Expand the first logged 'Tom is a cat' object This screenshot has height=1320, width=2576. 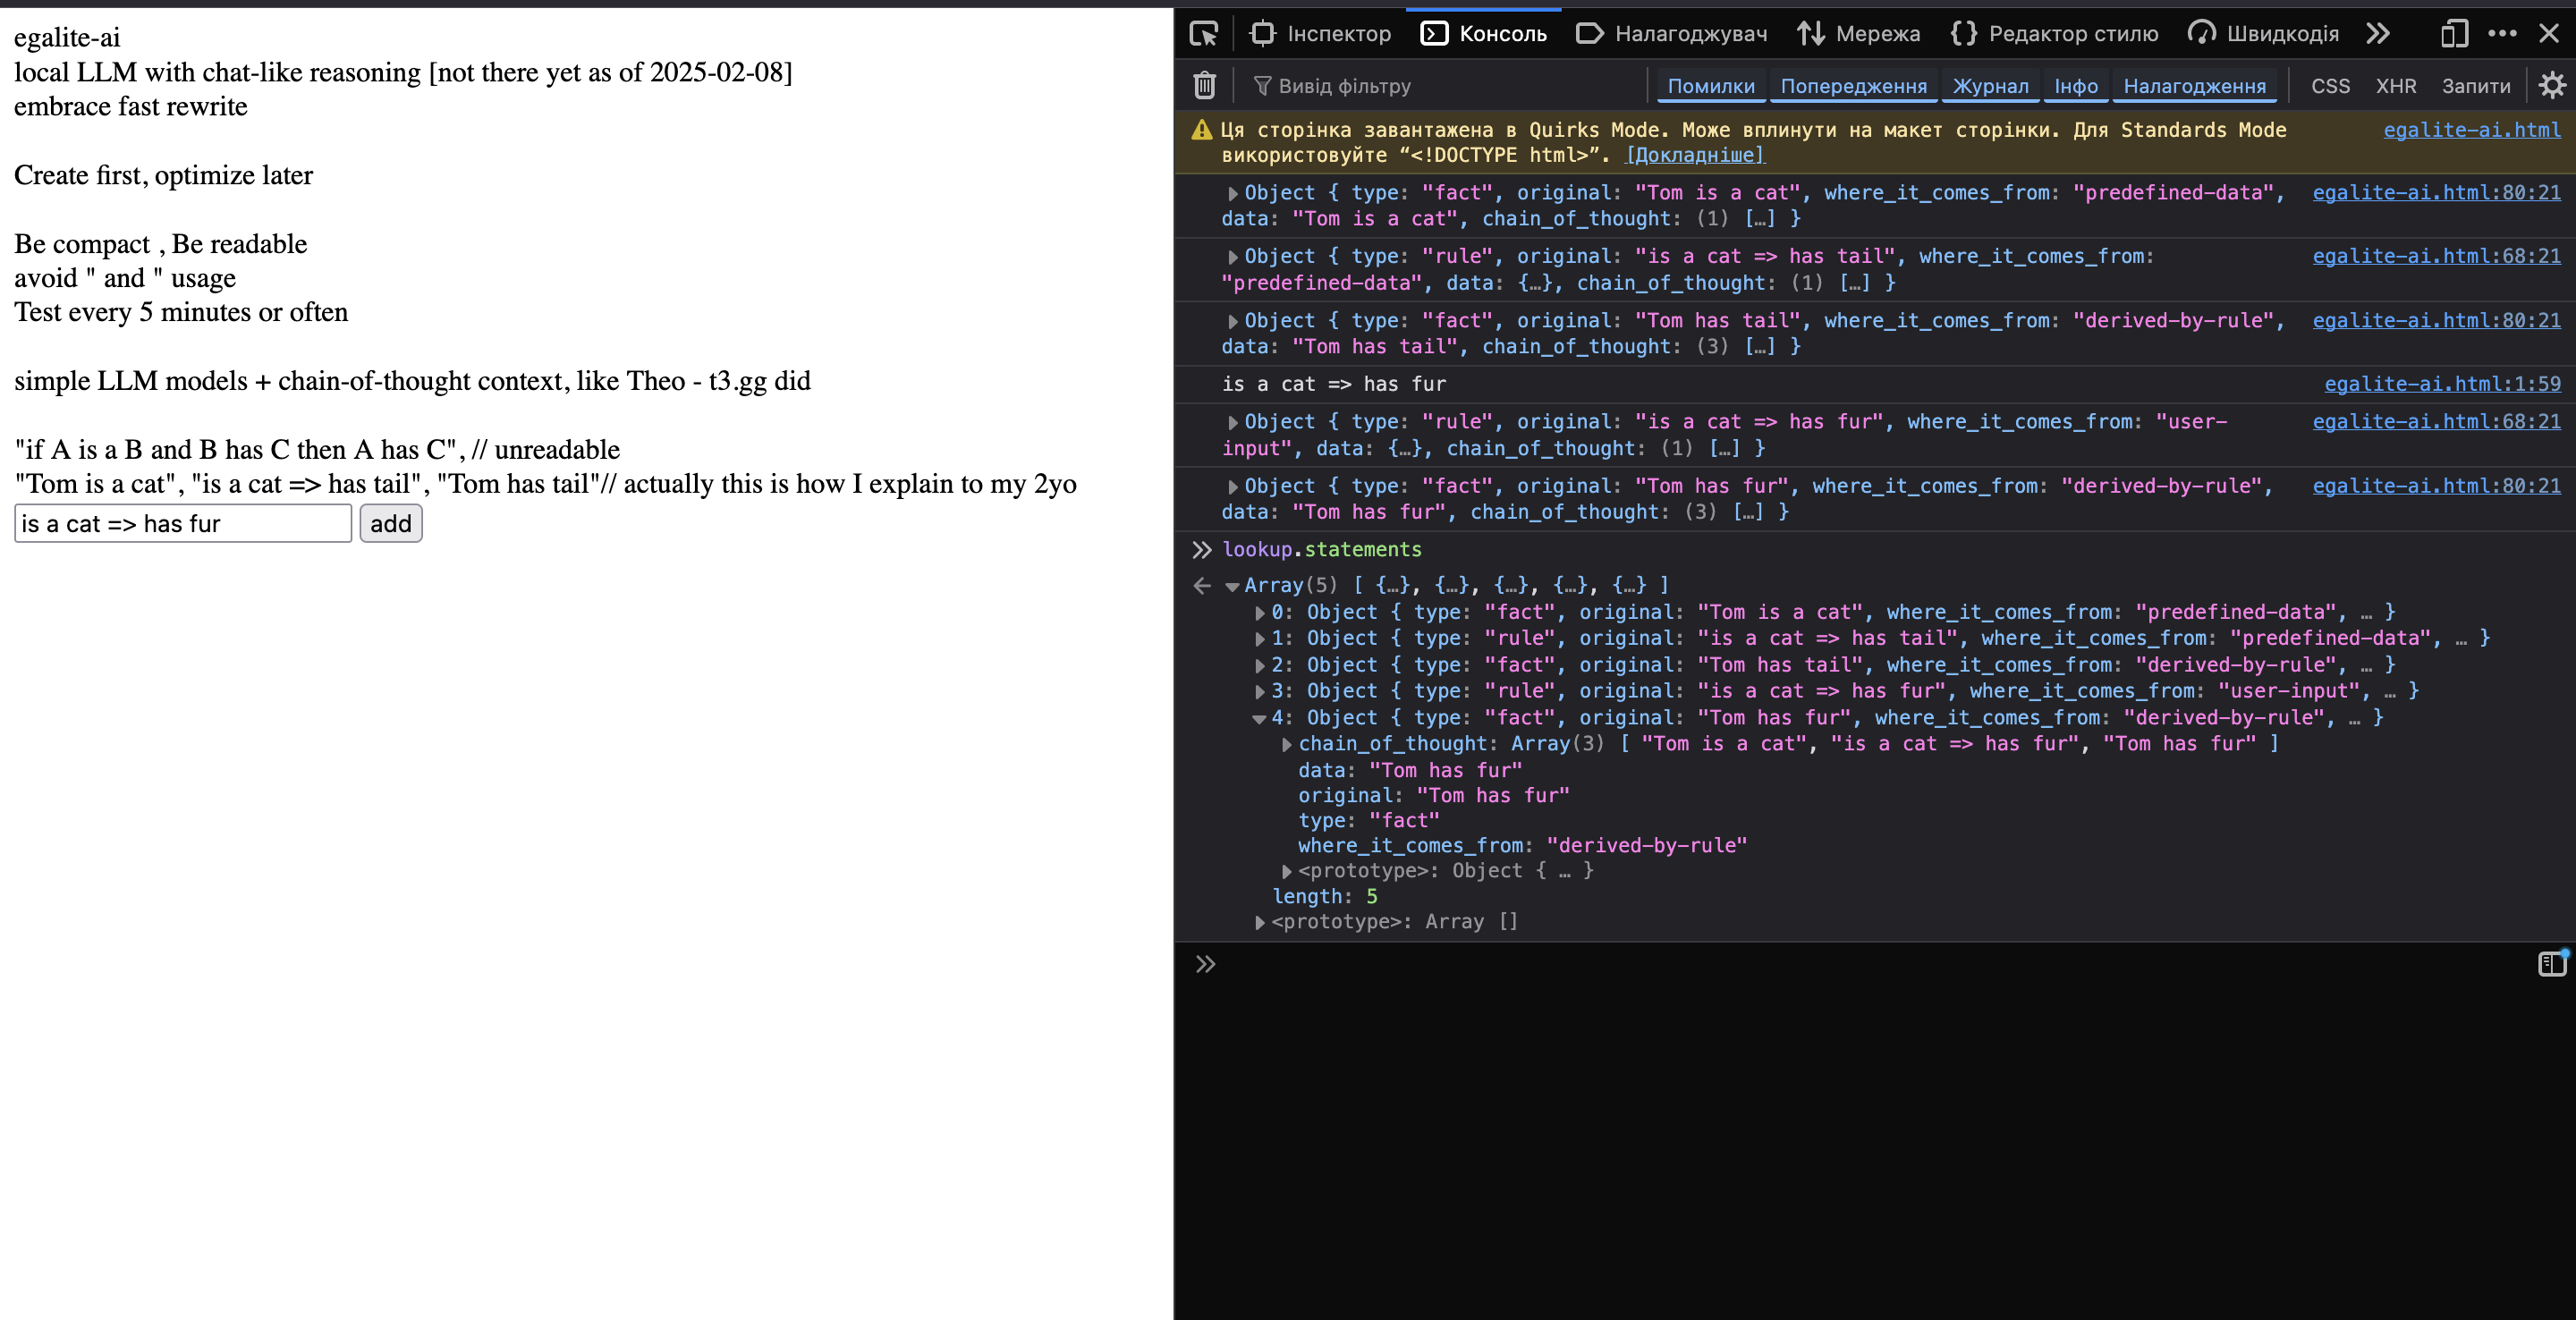(x=1233, y=194)
